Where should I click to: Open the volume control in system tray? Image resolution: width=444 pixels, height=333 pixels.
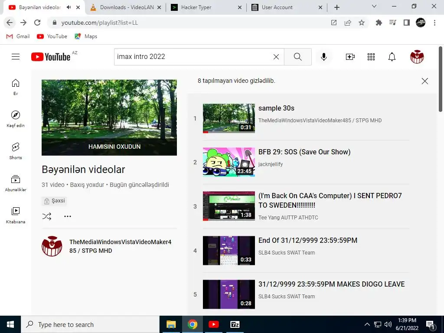388,324
